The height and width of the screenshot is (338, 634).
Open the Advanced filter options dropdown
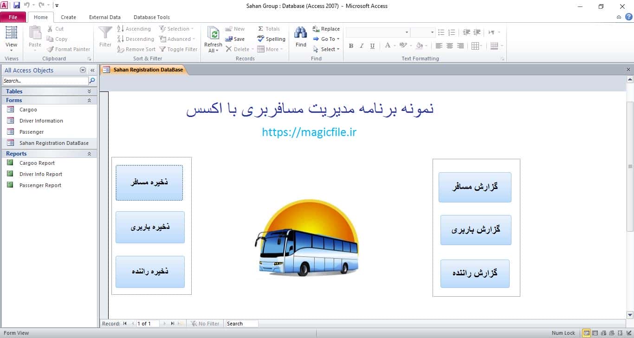[178, 39]
